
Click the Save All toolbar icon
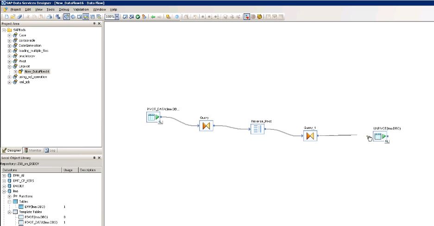(19, 17)
